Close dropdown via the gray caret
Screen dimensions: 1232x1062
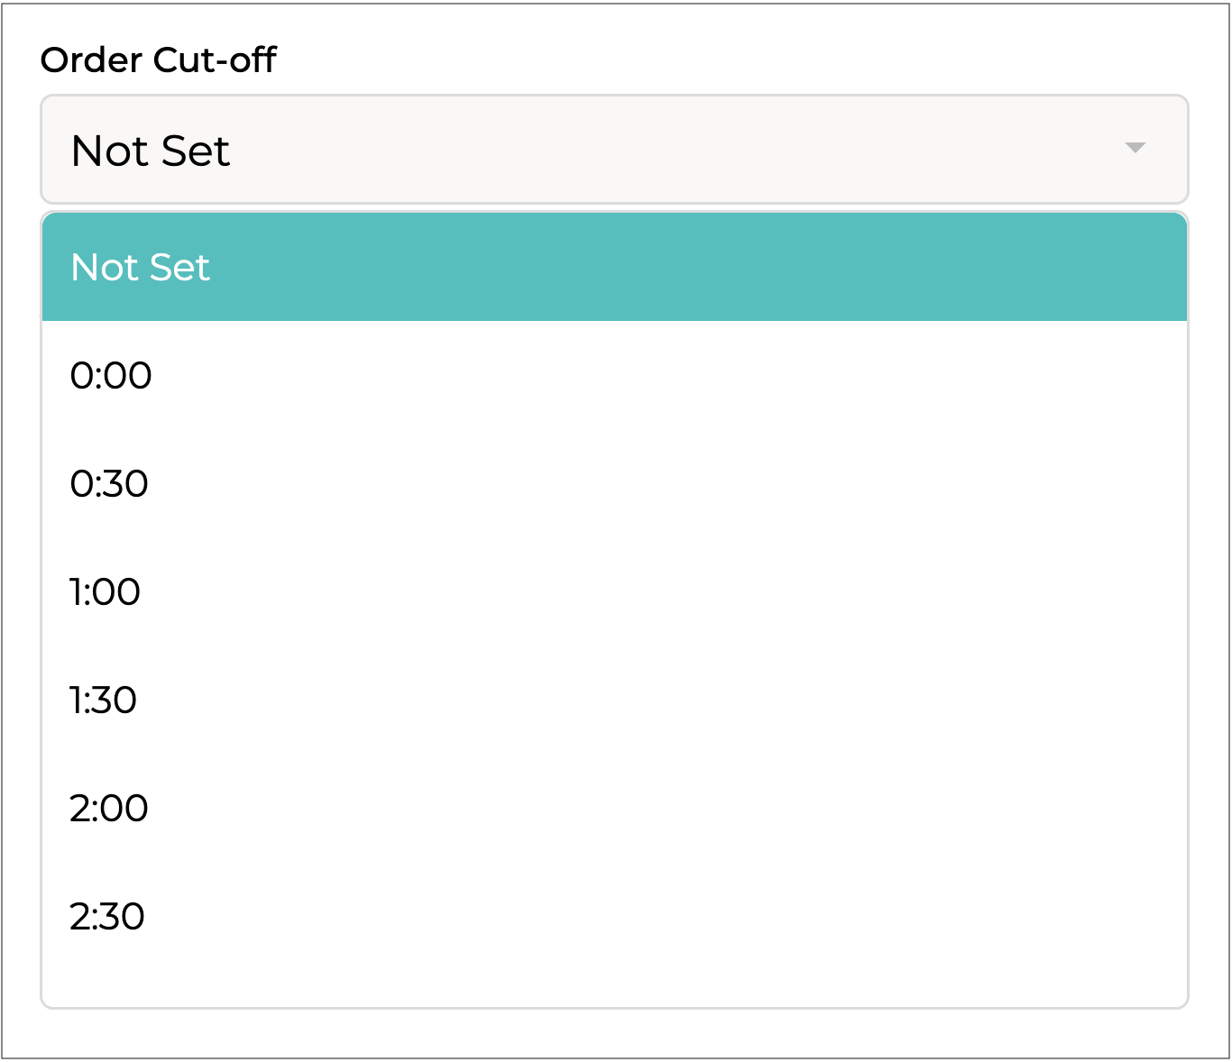point(1135,148)
